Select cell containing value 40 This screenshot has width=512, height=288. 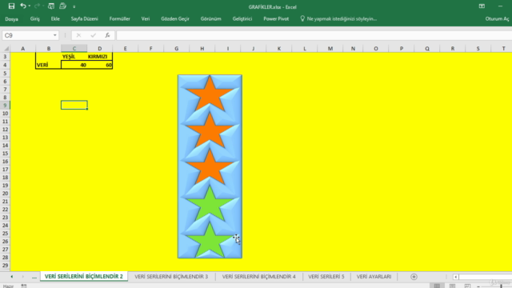click(x=74, y=65)
